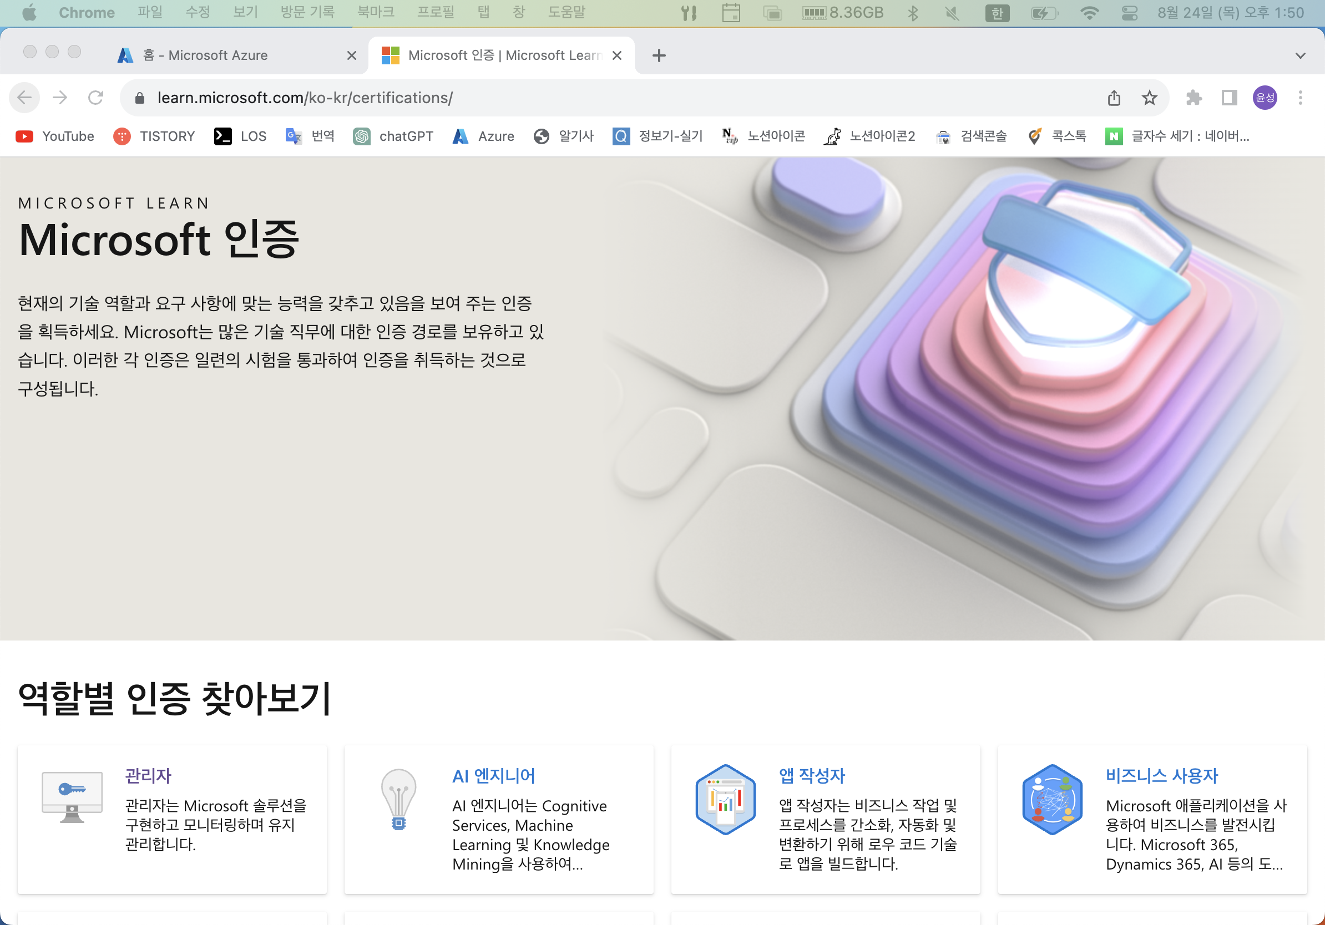The image size is (1325, 925).
Task: Open the Chrome extensions puzzle icon
Action: 1193,98
